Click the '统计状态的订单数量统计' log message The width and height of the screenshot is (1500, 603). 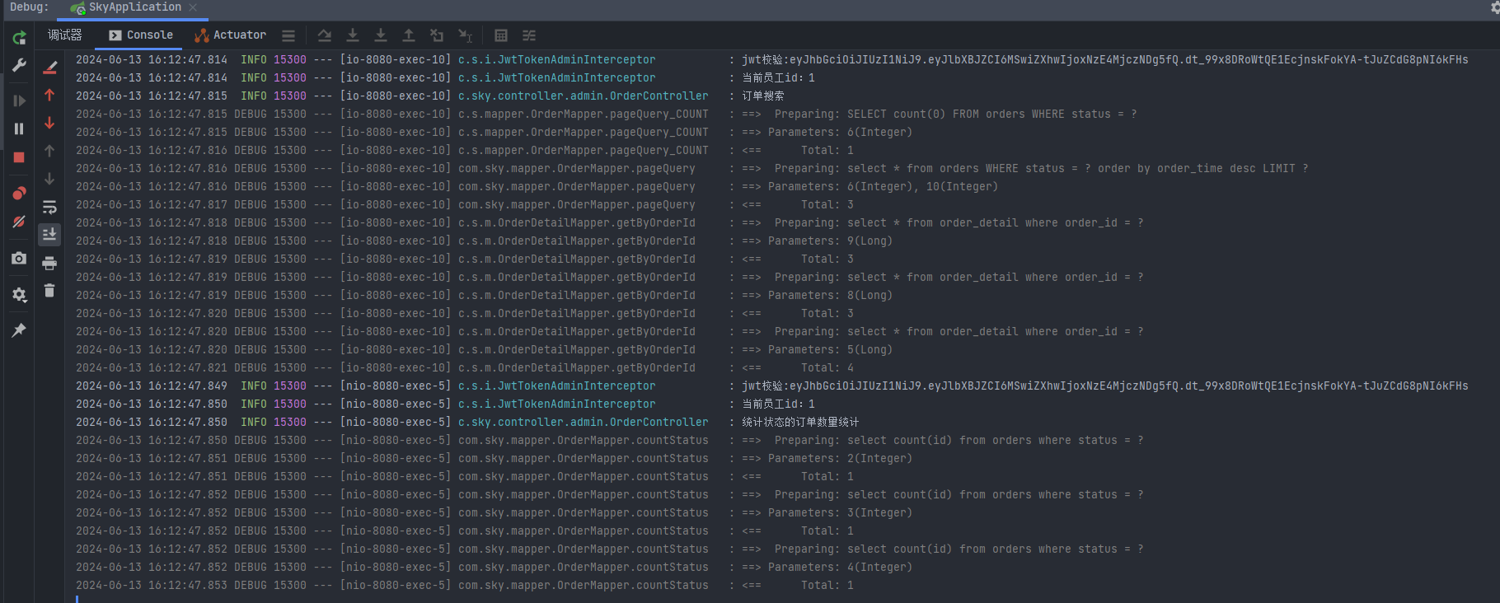[x=800, y=422]
